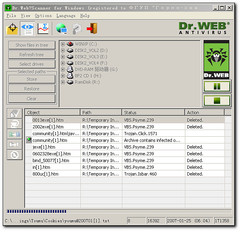Screen dimensions: 240x231
Task: Click DISK2_VOL2 (D:) drive icon
Action: click(x=70, y=50)
